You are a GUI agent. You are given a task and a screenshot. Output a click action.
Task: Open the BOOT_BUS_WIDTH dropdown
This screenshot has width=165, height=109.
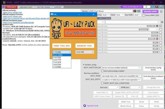(x=121, y=80)
